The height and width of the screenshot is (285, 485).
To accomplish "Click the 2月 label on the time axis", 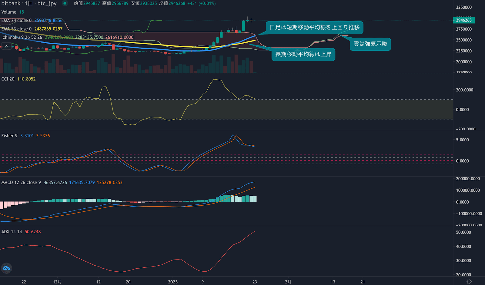I will point(288,282).
